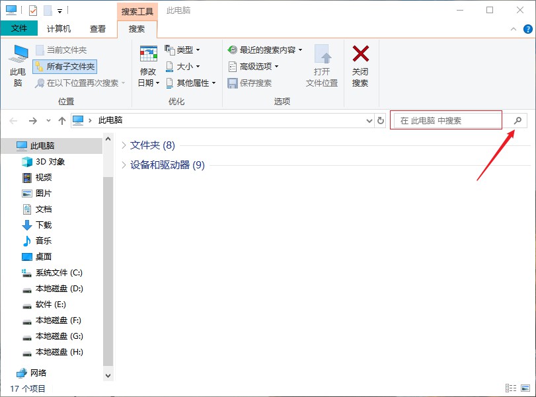
Task: Click the 此电脑 search location icon in ribbon
Action: (x=18, y=66)
